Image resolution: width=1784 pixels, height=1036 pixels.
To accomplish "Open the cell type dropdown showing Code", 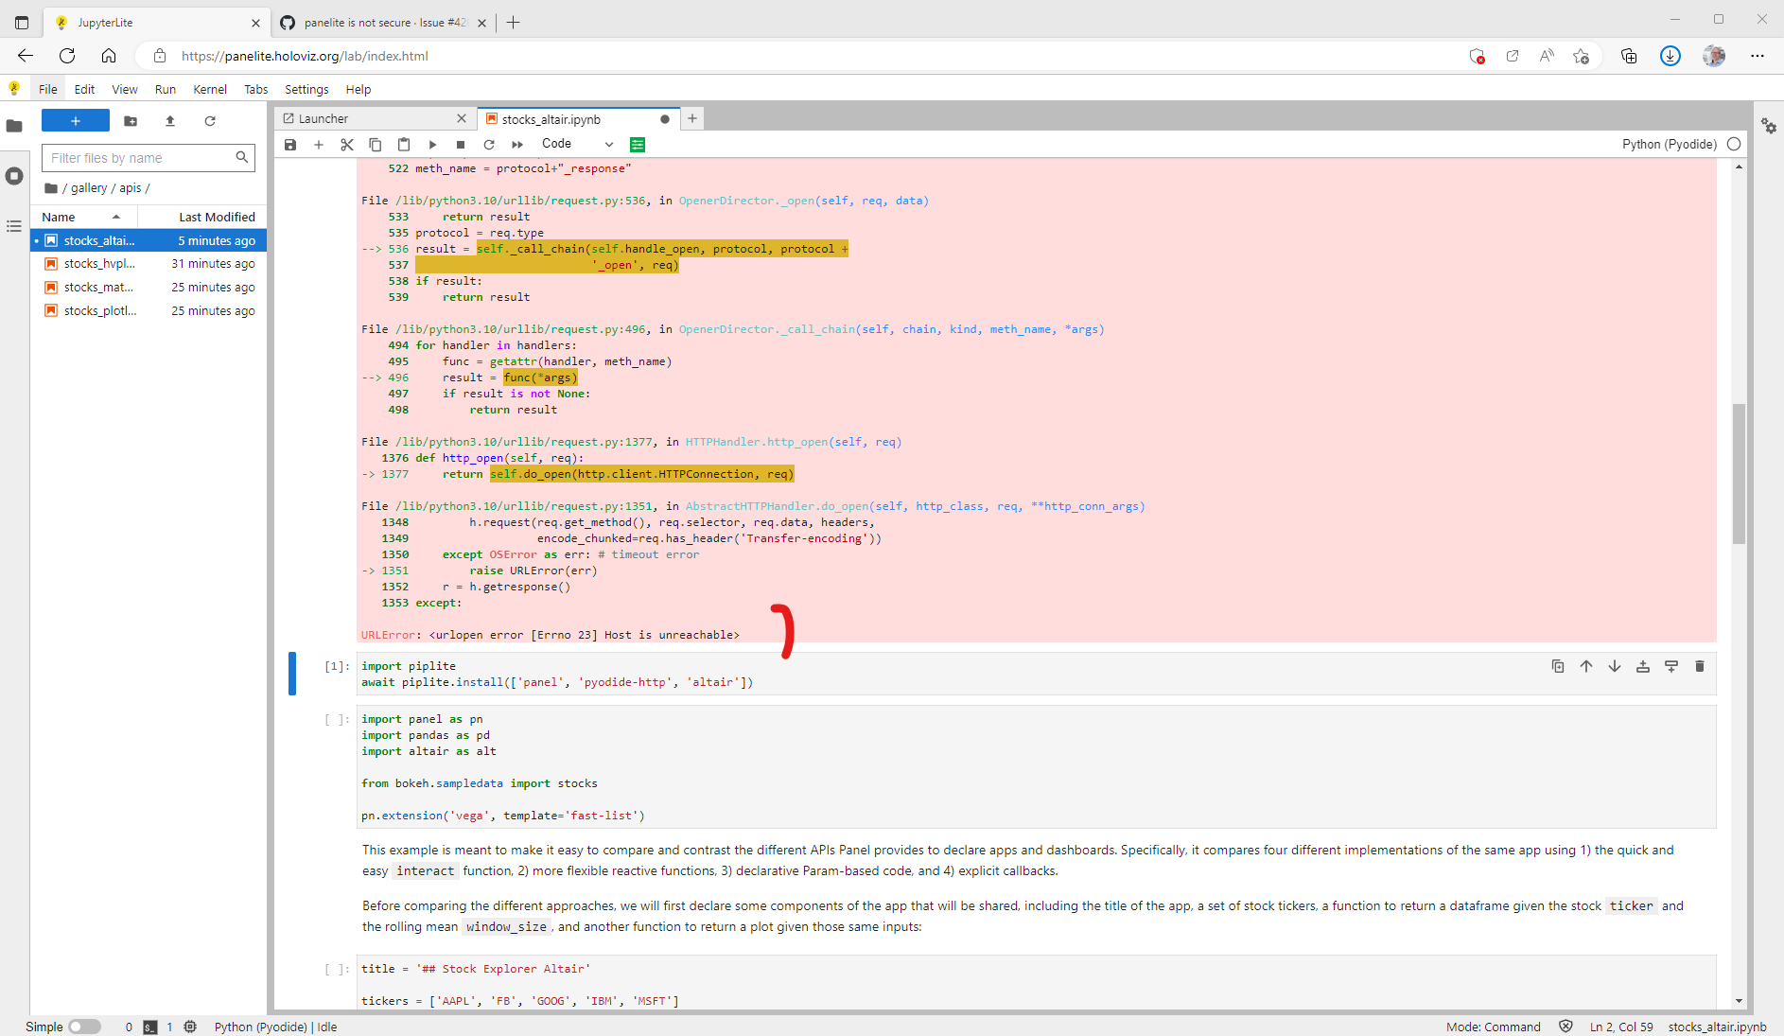I will pos(577,144).
